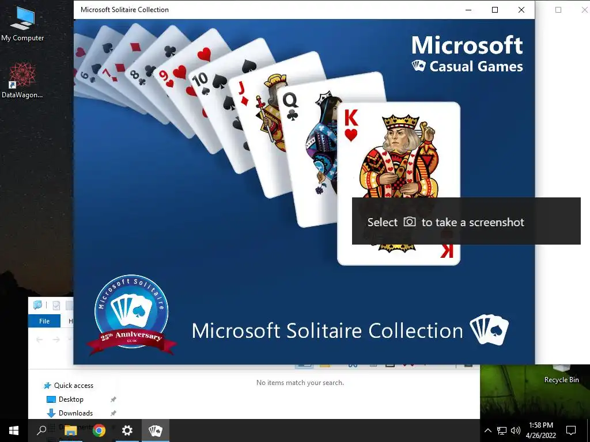The height and width of the screenshot is (442, 590).
Task: Close the Microsoft Solitaire Collection window
Action: click(x=521, y=10)
